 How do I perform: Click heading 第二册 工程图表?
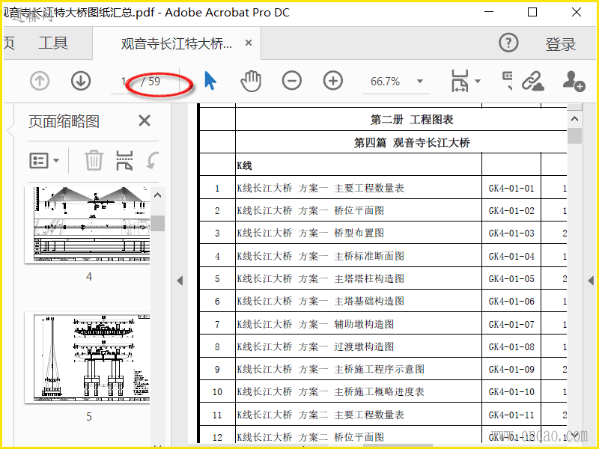pos(411,120)
